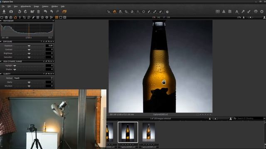Viewport: 266px width, 149px height.
Task: Open the View menu
Action: (16, 6)
